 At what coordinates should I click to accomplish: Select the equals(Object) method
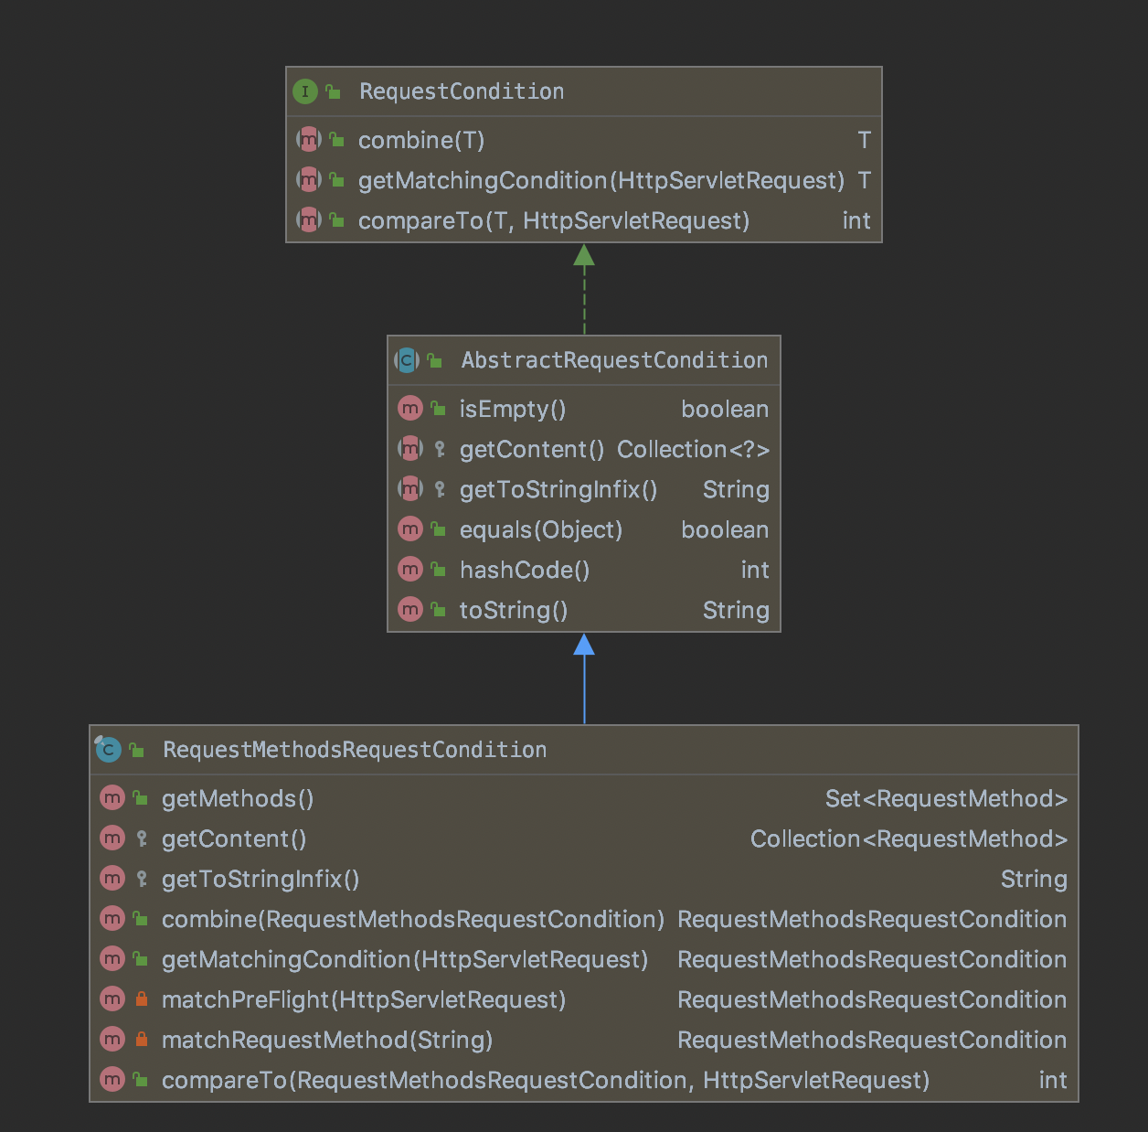pyautogui.click(x=540, y=529)
